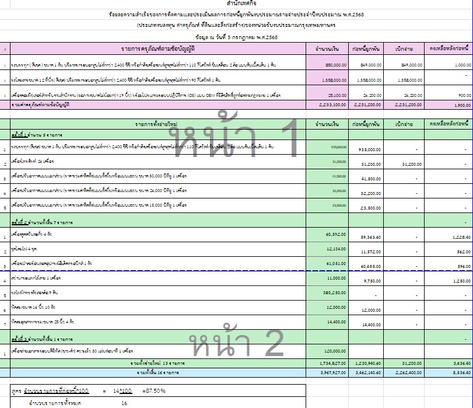The height and width of the screenshot is (408, 473).
Task: Select the amount cell 25,100.00
Action: tap(327, 93)
